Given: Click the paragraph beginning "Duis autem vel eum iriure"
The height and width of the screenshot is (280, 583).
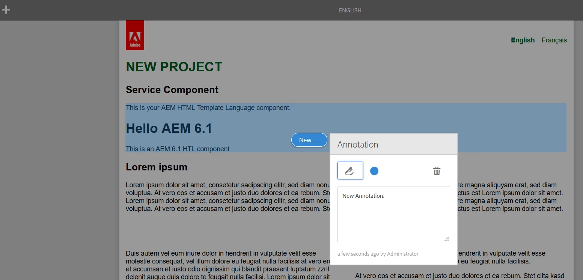Looking at the screenshot, I should pyautogui.click(x=228, y=265).
